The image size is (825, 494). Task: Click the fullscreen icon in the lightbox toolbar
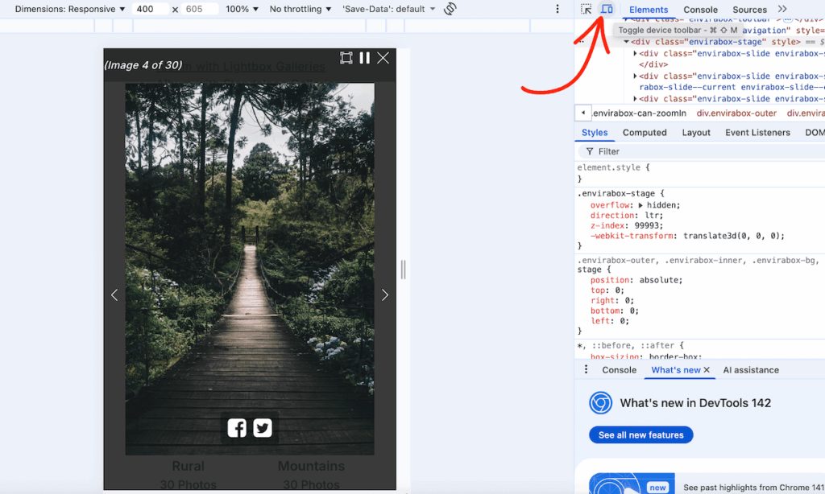pyautogui.click(x=346, y=57)
